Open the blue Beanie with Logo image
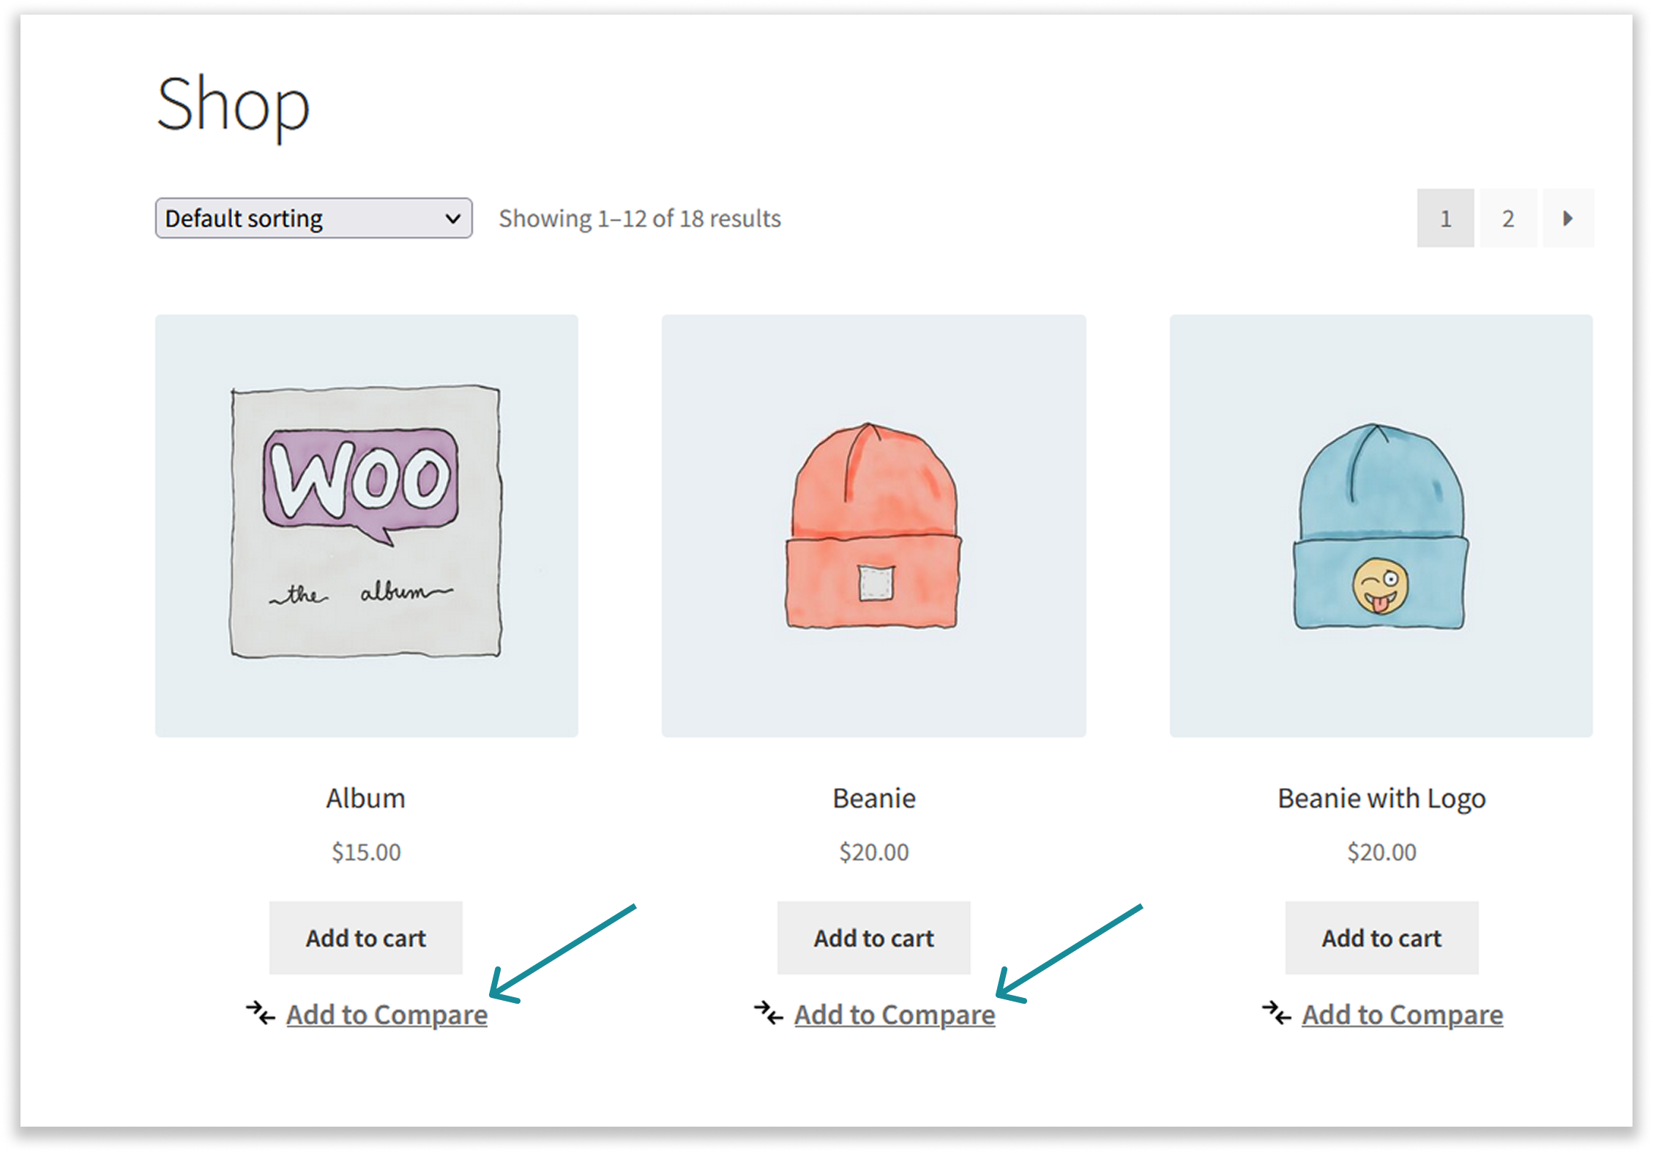1653x1153 pixels. [1381, 525]
